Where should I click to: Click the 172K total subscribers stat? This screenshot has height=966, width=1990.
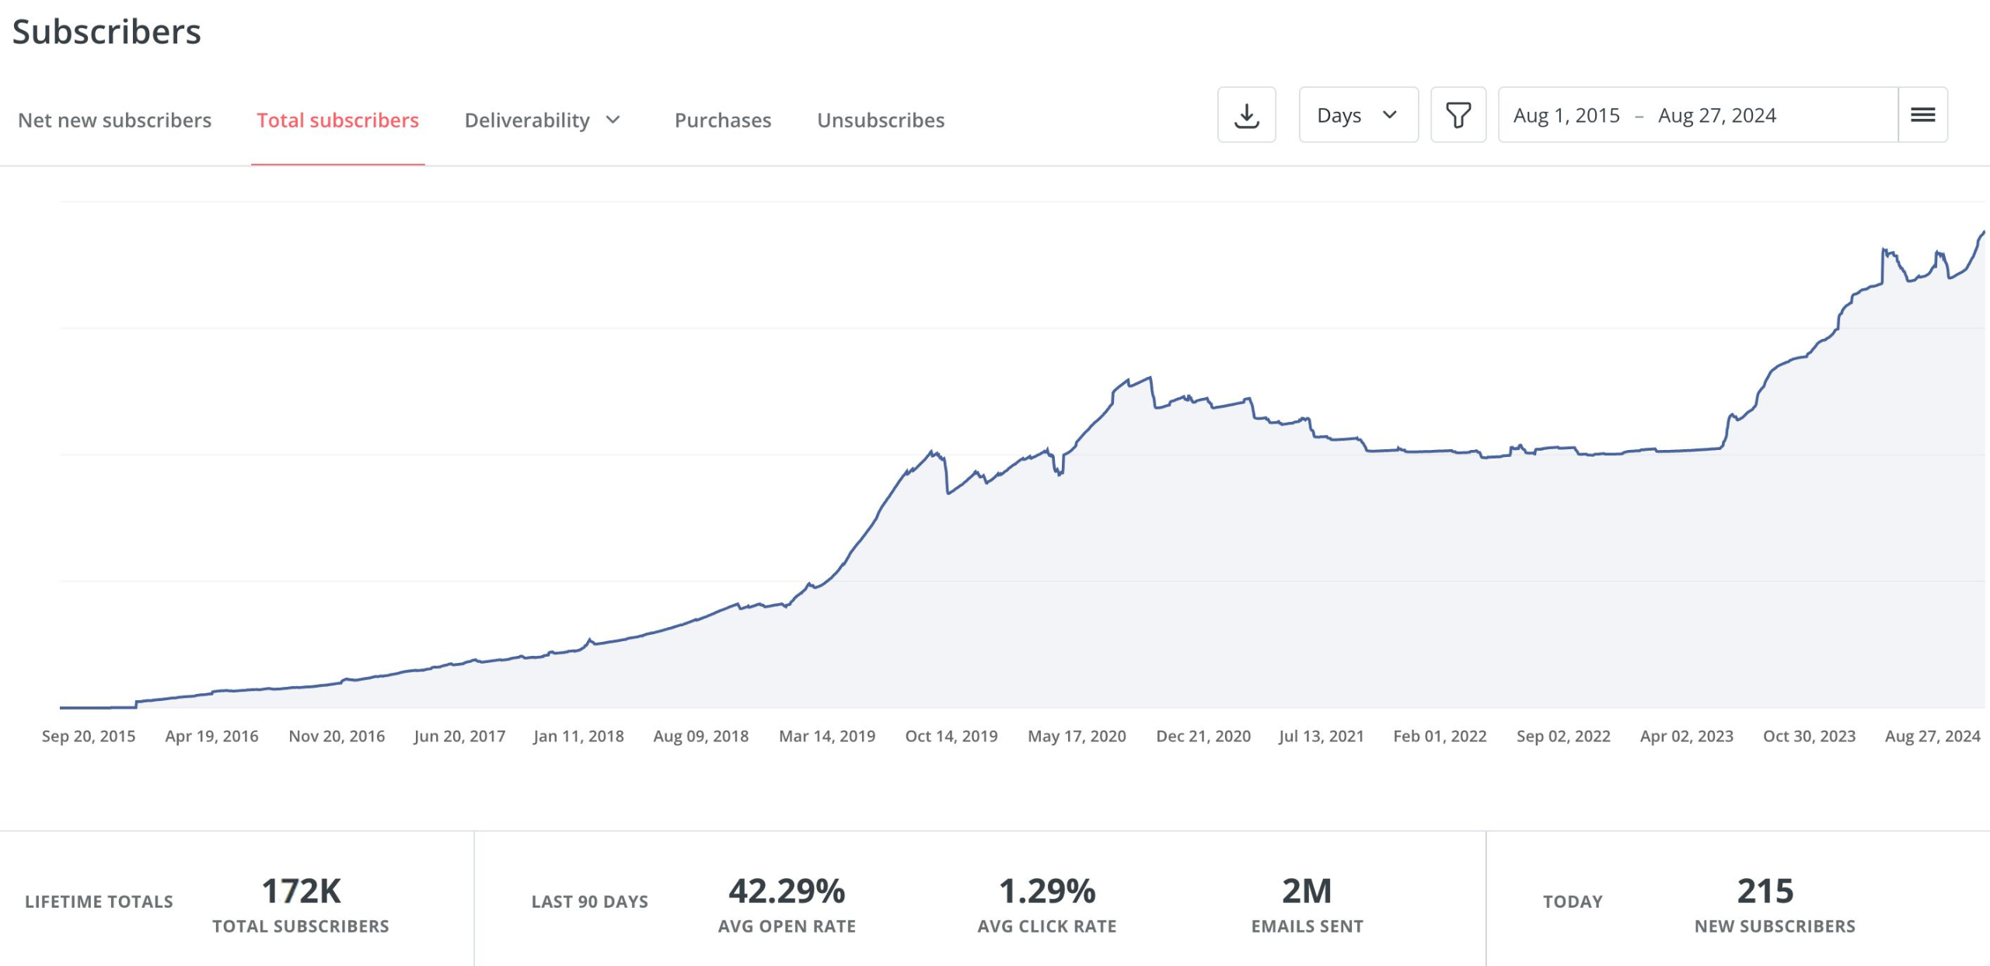301,891
